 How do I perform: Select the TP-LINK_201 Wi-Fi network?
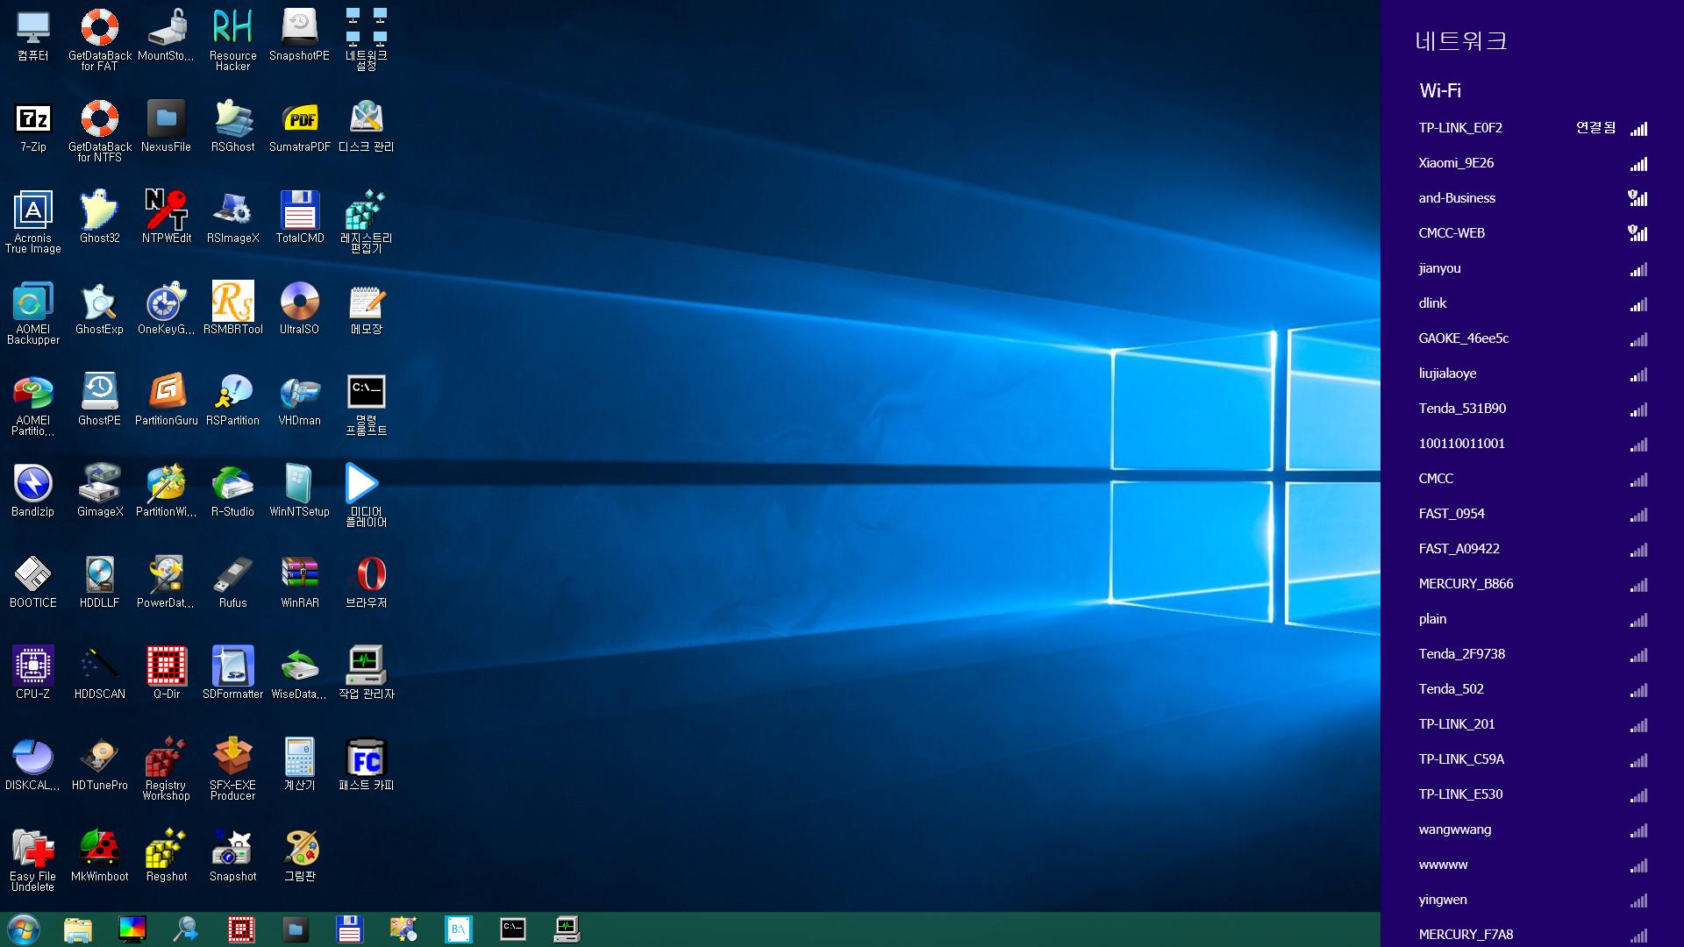tap(1532, 724)
